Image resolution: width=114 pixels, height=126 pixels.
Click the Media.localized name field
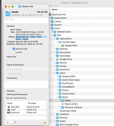tap(26, 69)
